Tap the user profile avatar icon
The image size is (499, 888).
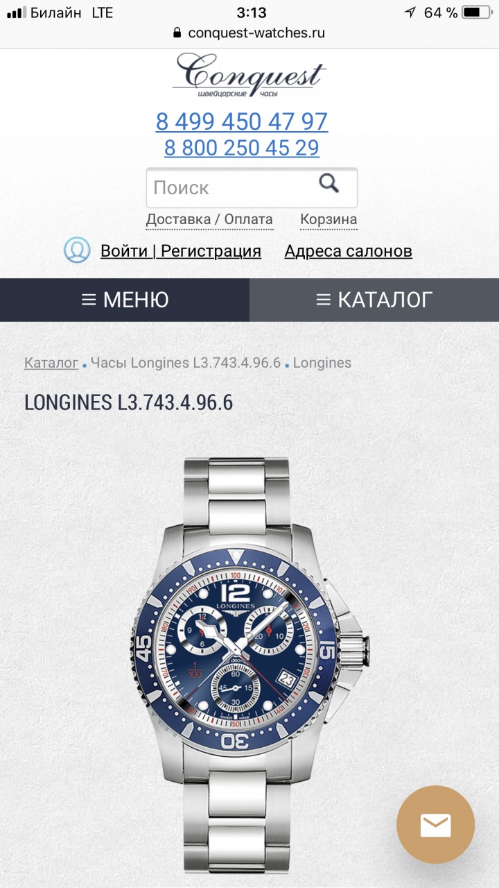pyautogui.click(x=77, y=250)
